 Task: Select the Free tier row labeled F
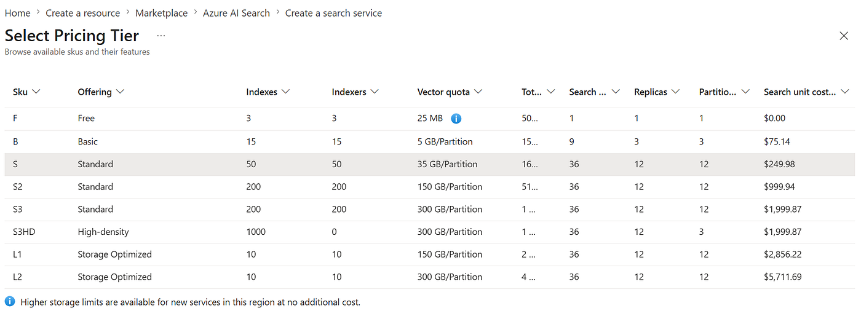point(429,119)
